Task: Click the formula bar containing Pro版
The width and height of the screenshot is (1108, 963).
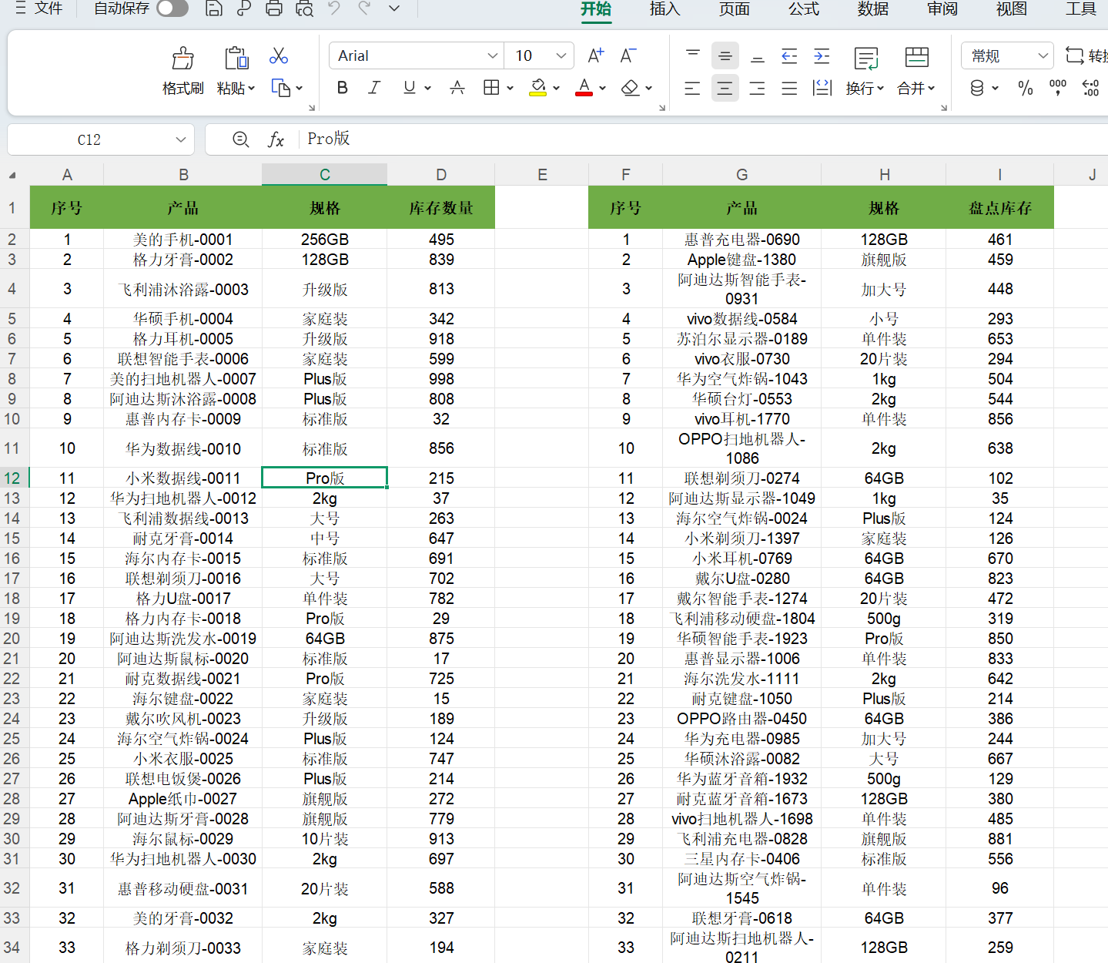Action: click(705, 139)
